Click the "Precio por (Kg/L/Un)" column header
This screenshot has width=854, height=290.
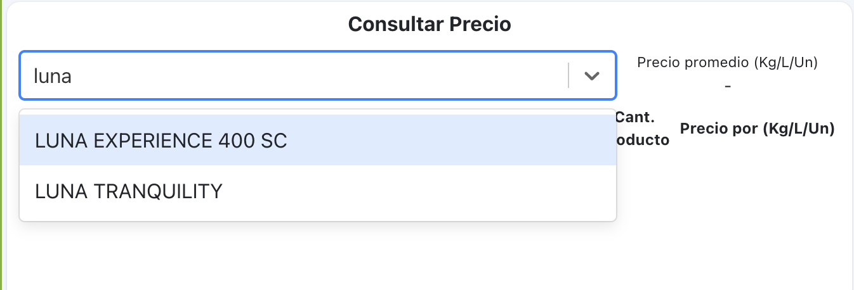(x=757, y=129)
